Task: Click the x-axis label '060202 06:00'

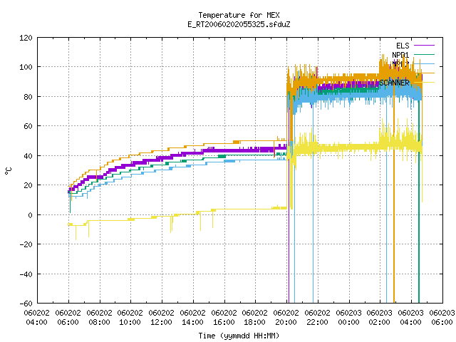Action: tap(68, 318)
